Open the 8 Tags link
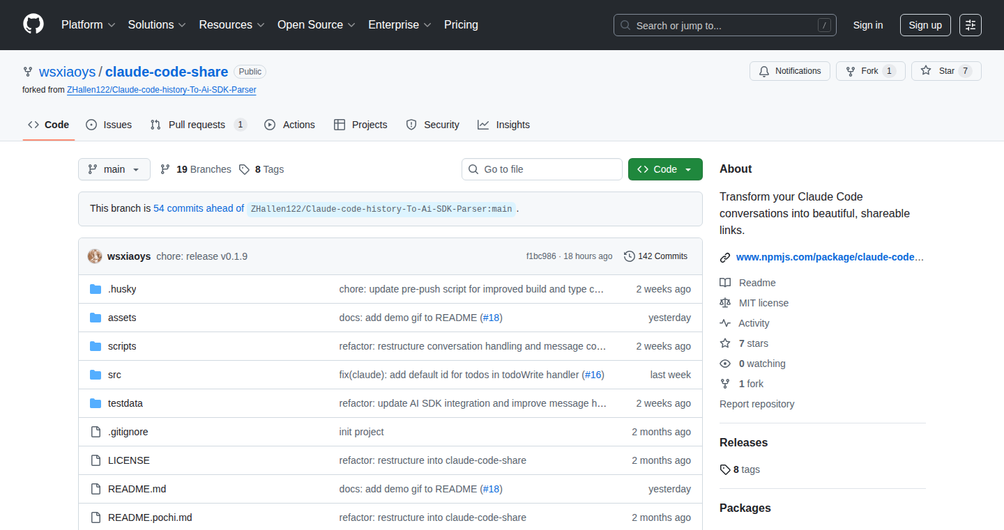Viewport: 1004px width, 530px height. (261, 169)
